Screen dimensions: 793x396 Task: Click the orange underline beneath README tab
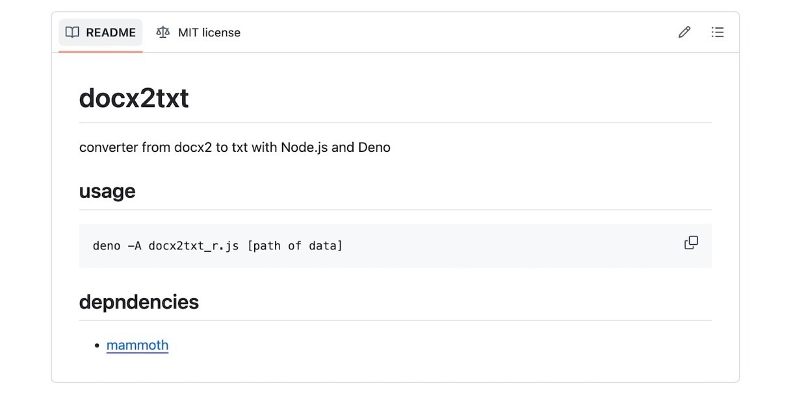101,51
